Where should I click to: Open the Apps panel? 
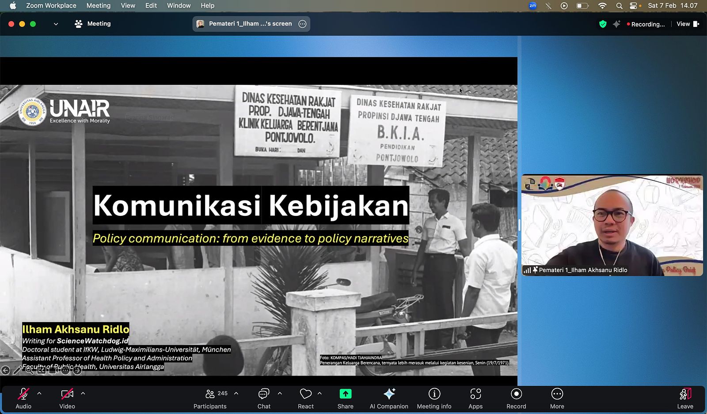click(x=475, y=399)
